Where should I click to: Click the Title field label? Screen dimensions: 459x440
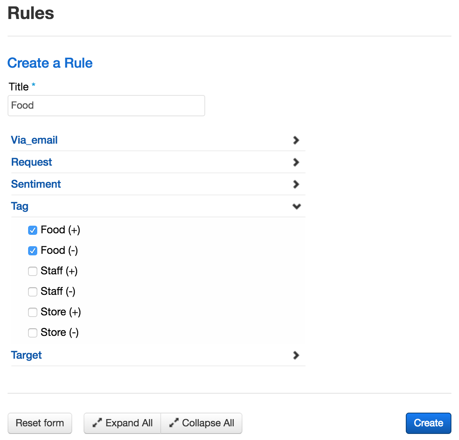click(x=19, y=87)
